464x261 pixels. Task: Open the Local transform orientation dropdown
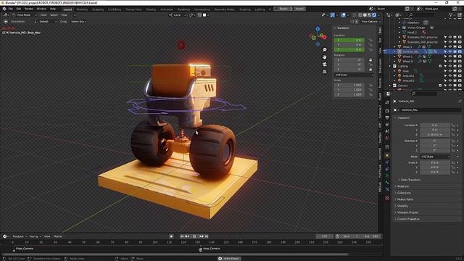click(178, 14)
